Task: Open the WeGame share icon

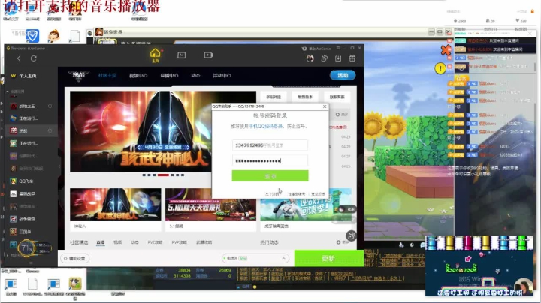Action: (x=325, y=58)
